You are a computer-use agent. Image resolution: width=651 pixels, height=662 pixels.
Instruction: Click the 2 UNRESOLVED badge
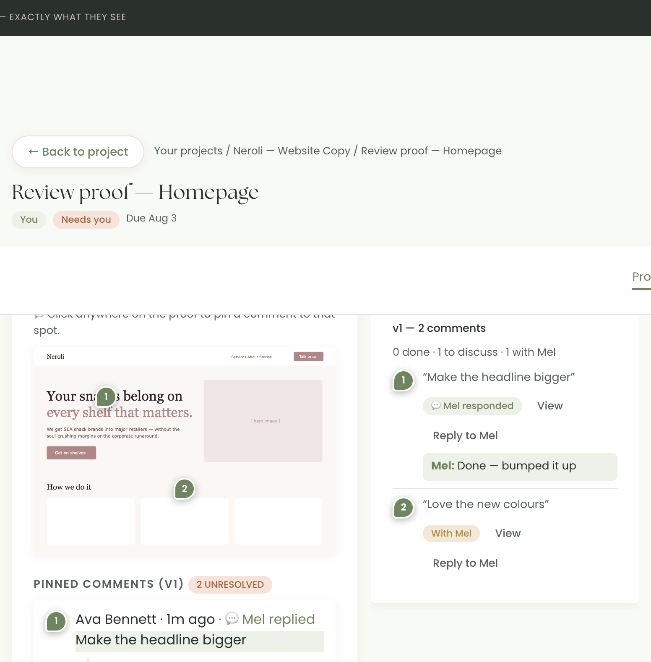pos(230,585)
